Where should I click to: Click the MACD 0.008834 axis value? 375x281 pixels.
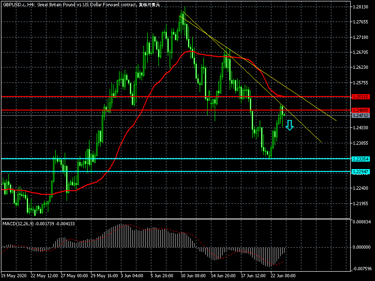[361, 222]
